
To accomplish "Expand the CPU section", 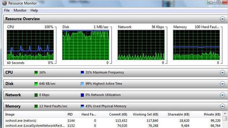I will pos(222,73).
